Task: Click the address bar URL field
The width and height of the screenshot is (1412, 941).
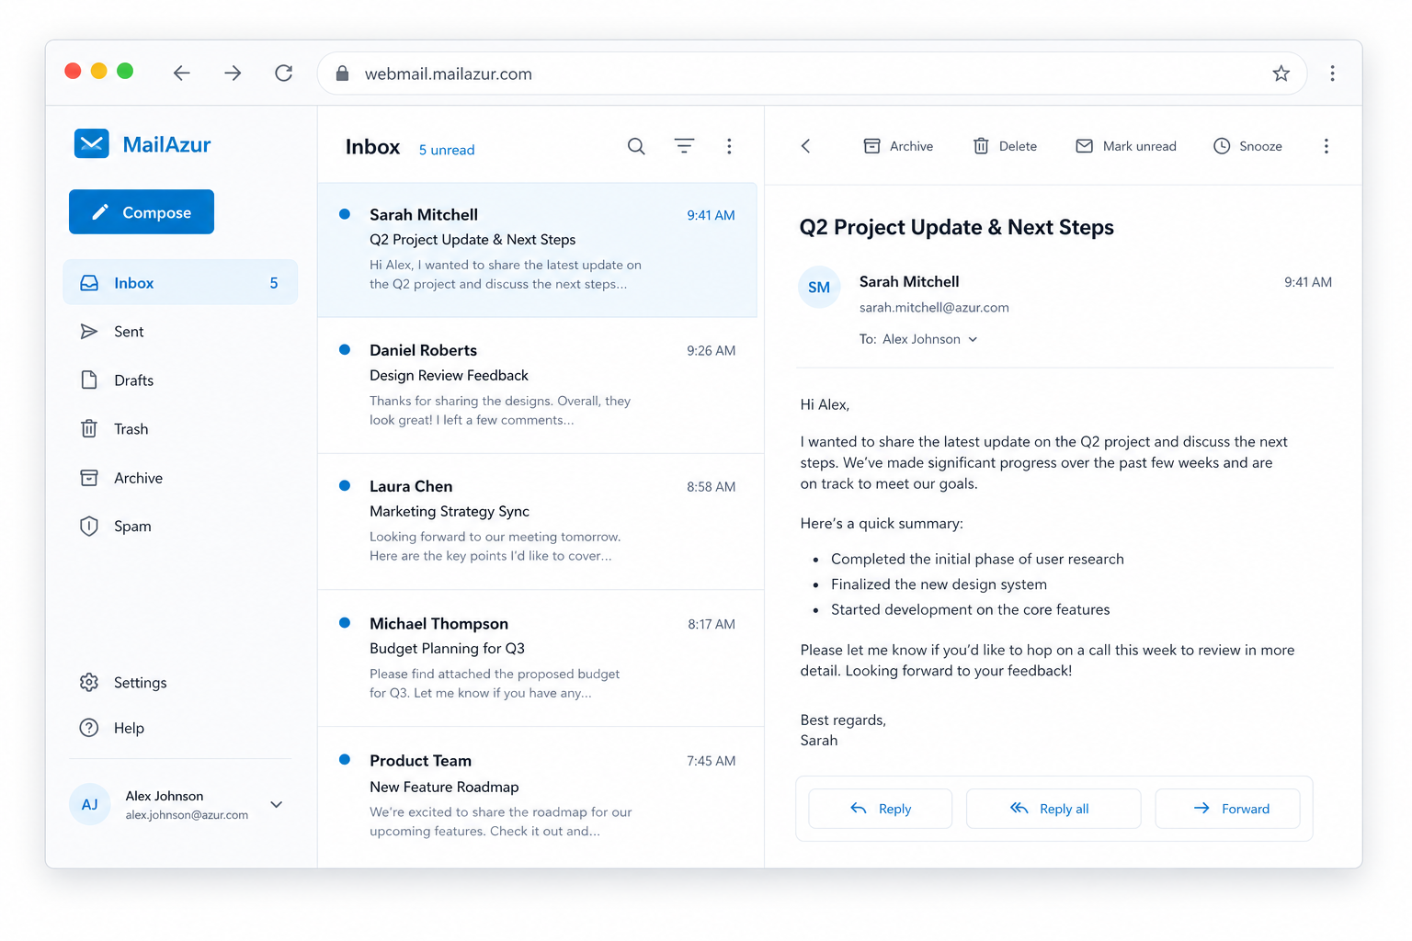Action: point(812,74)
